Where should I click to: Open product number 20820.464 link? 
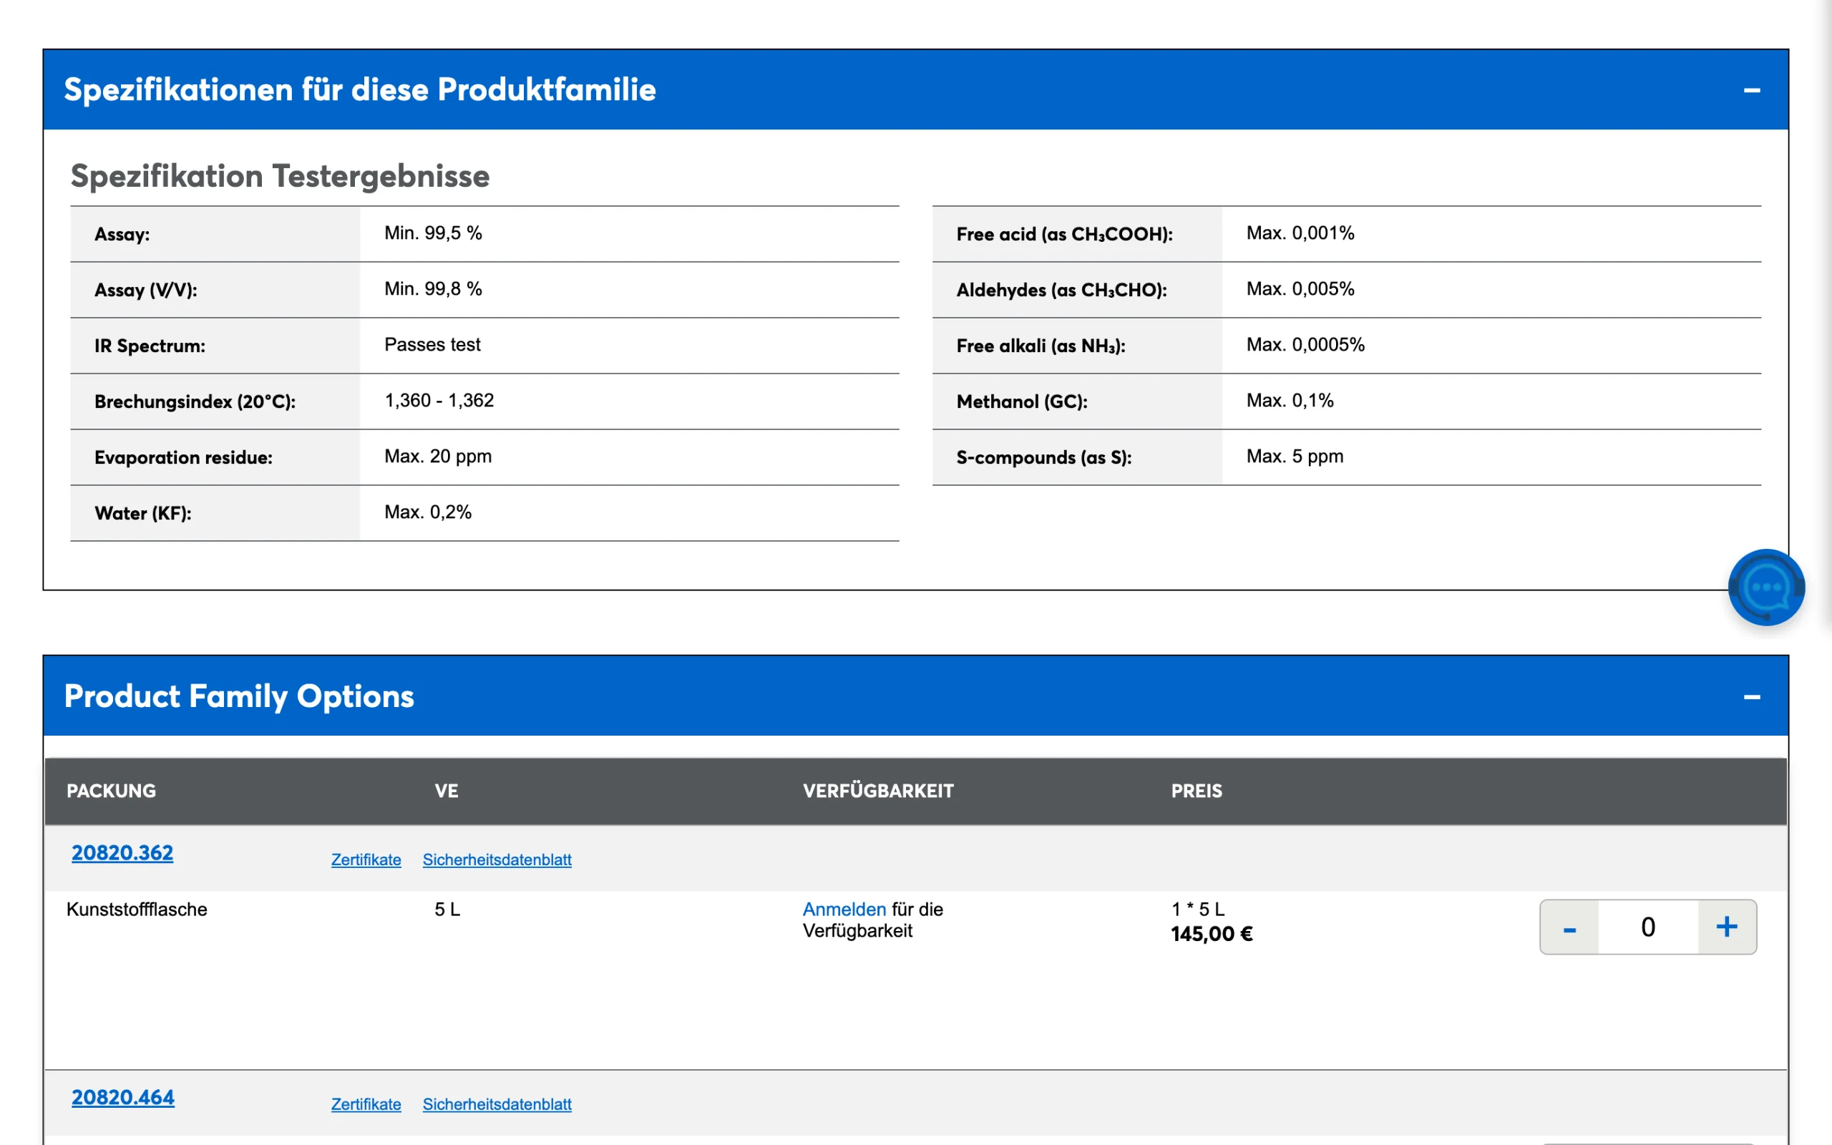122,1097
